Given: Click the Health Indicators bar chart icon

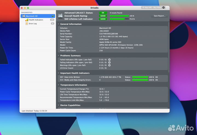Looking at the screenshot, I should pos(27,20).
